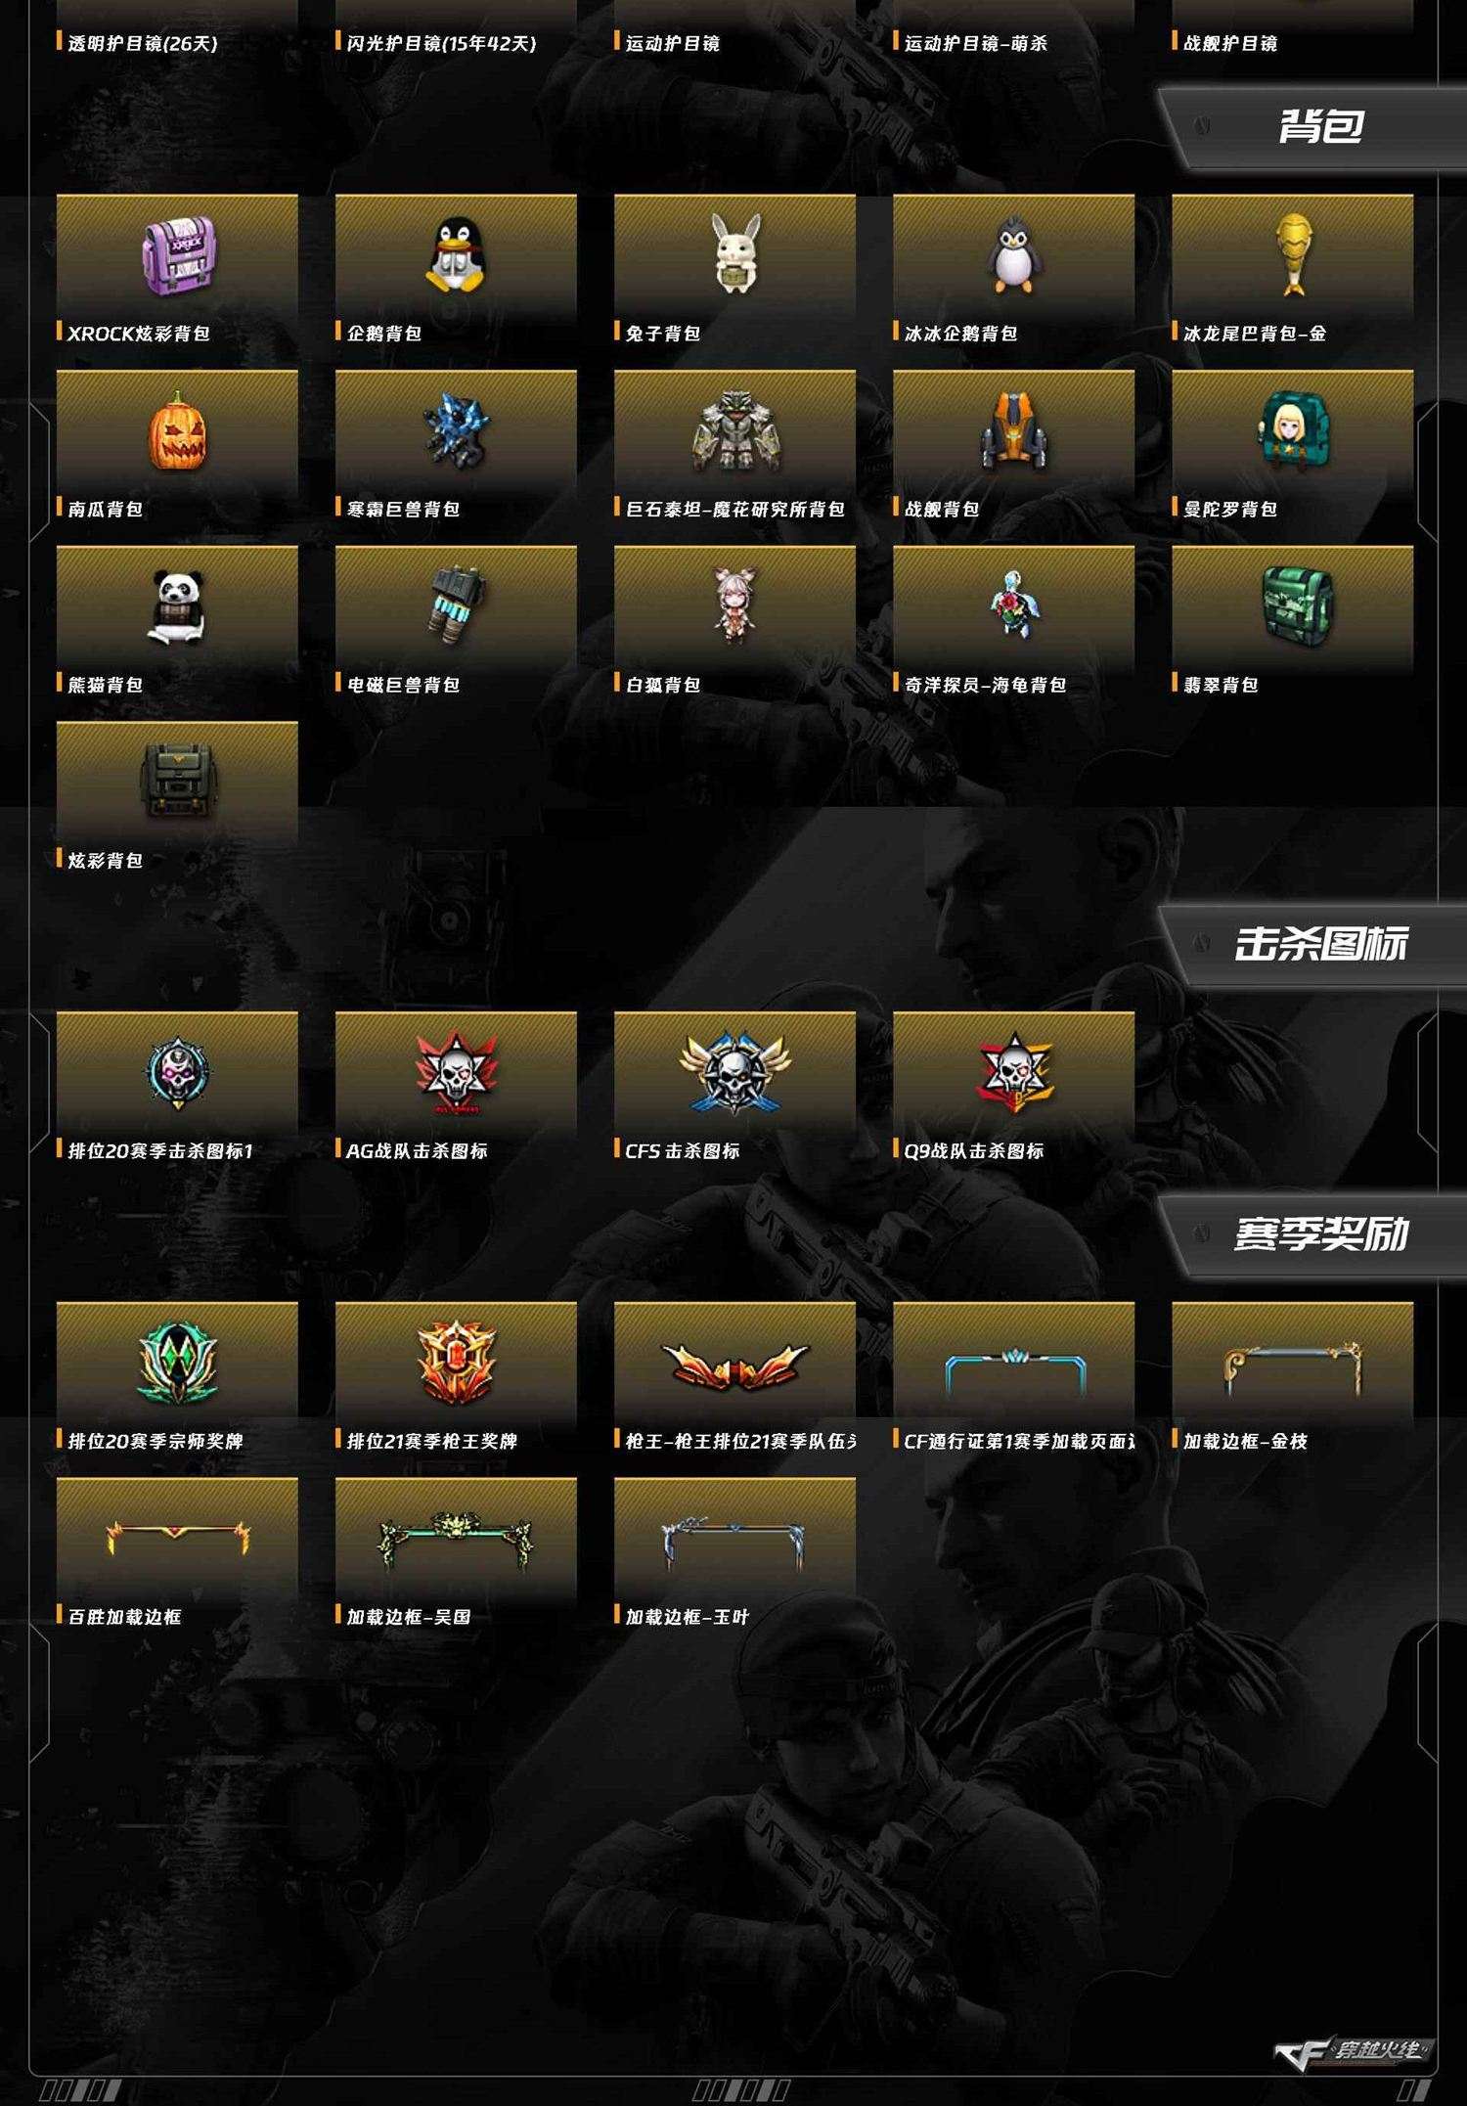Select the 排位21赛季枪王奖牌 red medal
This screenshot has height=2106, width=1467.
456,1364
